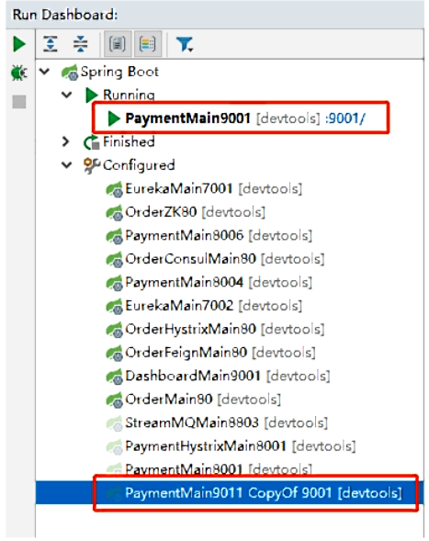Open the Filter funnel dropdown
This screenshot has width=429, height=541.
click(185, 44)
